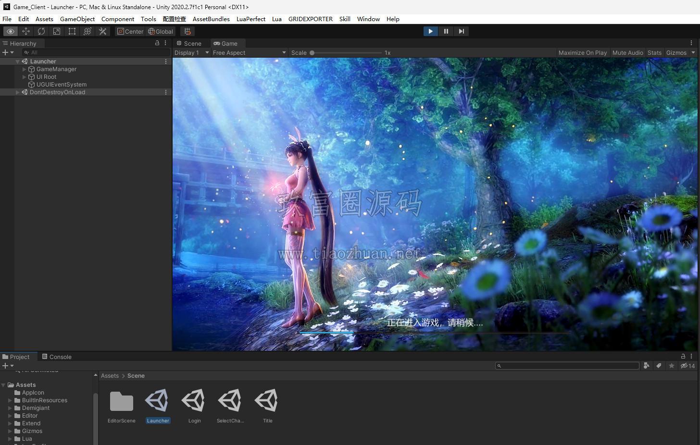This screenshot has width=700, height=445.
Task: Expand the BuiltInResources folder
Action: (10, 400)
